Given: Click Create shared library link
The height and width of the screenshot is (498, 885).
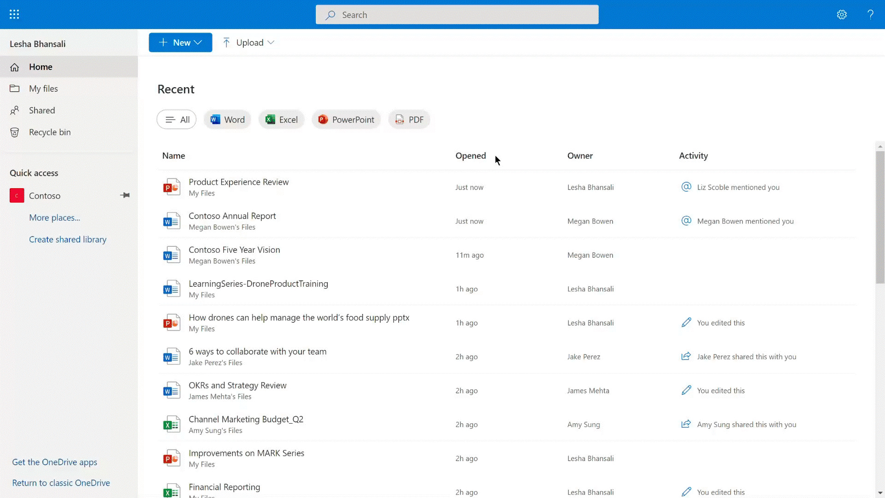Looking at the screenshot, I should click(x=67, y=239).
